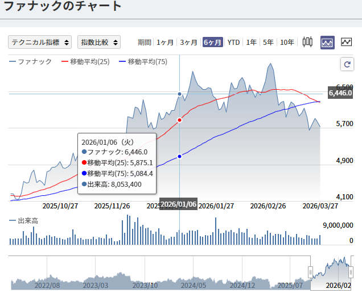Screen dimensions: 362x293
Task: Click the 2026/01/06 date label on axis
Action: click(179, 204)
